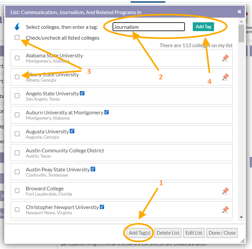Click the tag input field containing Journalism

(x=149, y=27)
